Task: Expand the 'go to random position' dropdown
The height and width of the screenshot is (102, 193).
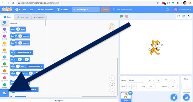Action: 24,53
